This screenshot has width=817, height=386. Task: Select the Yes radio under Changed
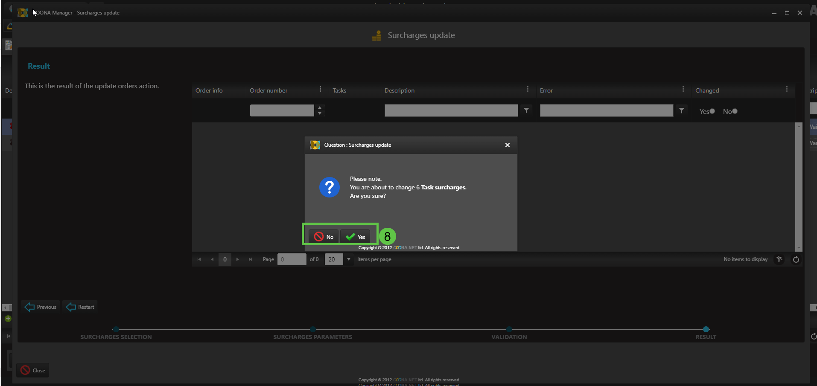point(712,111)
